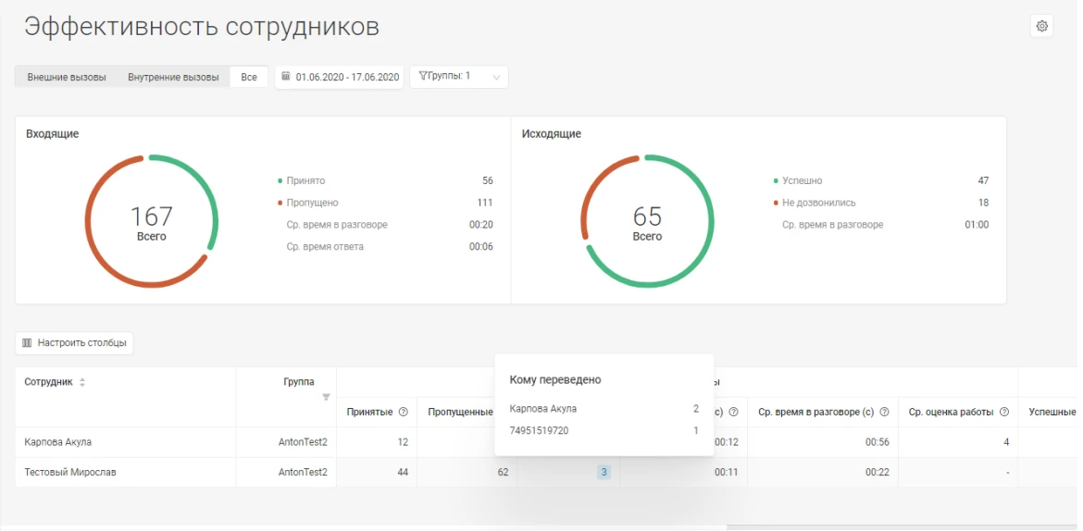
Task: Click the sort arrows beside Сотрудник
Action: (82, 383)
